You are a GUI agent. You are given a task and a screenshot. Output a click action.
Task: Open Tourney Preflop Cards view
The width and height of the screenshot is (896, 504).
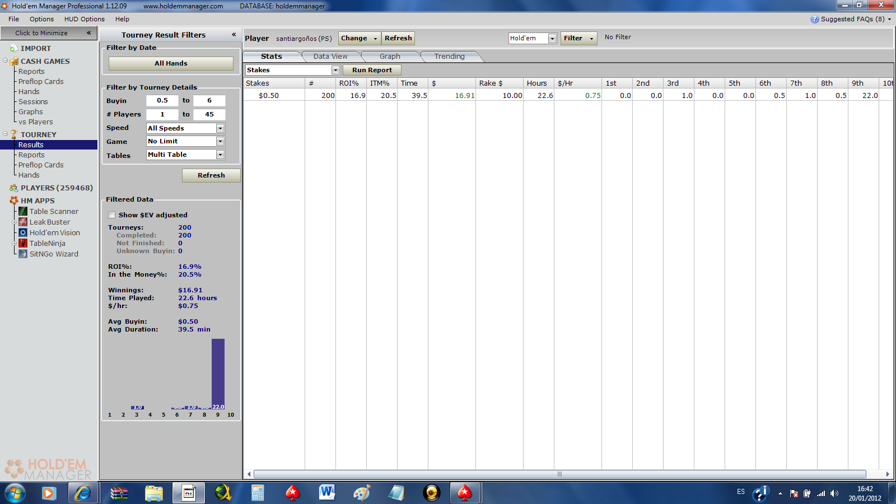click(41, 165)
